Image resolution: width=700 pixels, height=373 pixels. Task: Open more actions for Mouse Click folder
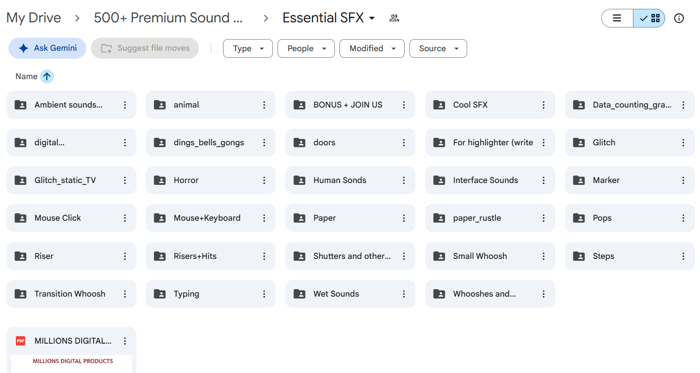pyautogui.click(x=125, y=218)
